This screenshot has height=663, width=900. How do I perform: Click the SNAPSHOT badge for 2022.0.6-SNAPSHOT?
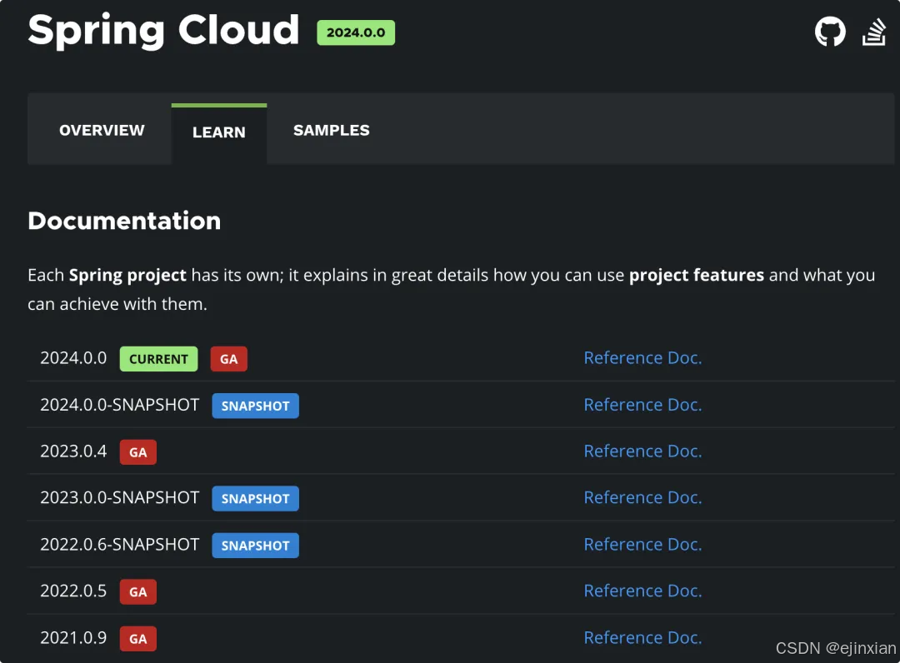(x=255, y=546)
